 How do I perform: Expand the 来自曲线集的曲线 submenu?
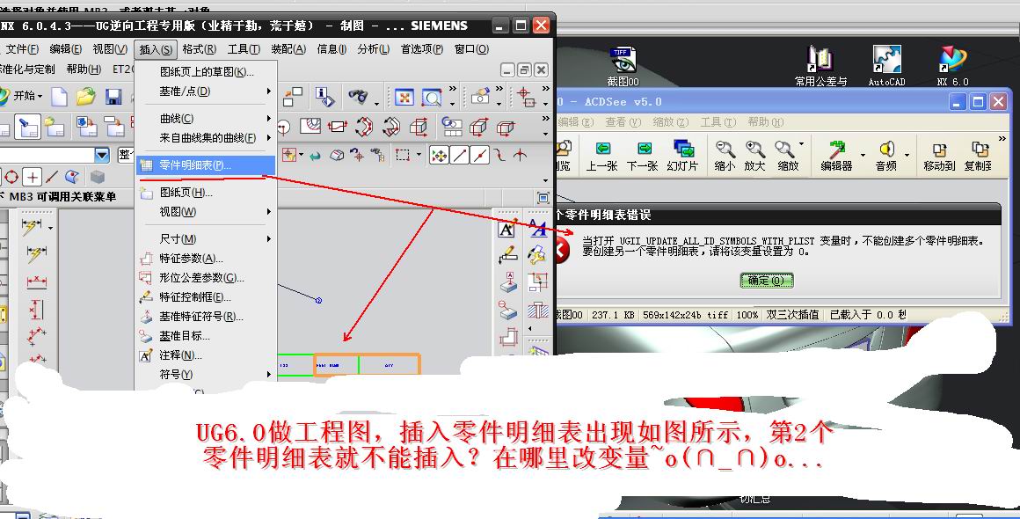pyautogui.click(x=269, y=138)
